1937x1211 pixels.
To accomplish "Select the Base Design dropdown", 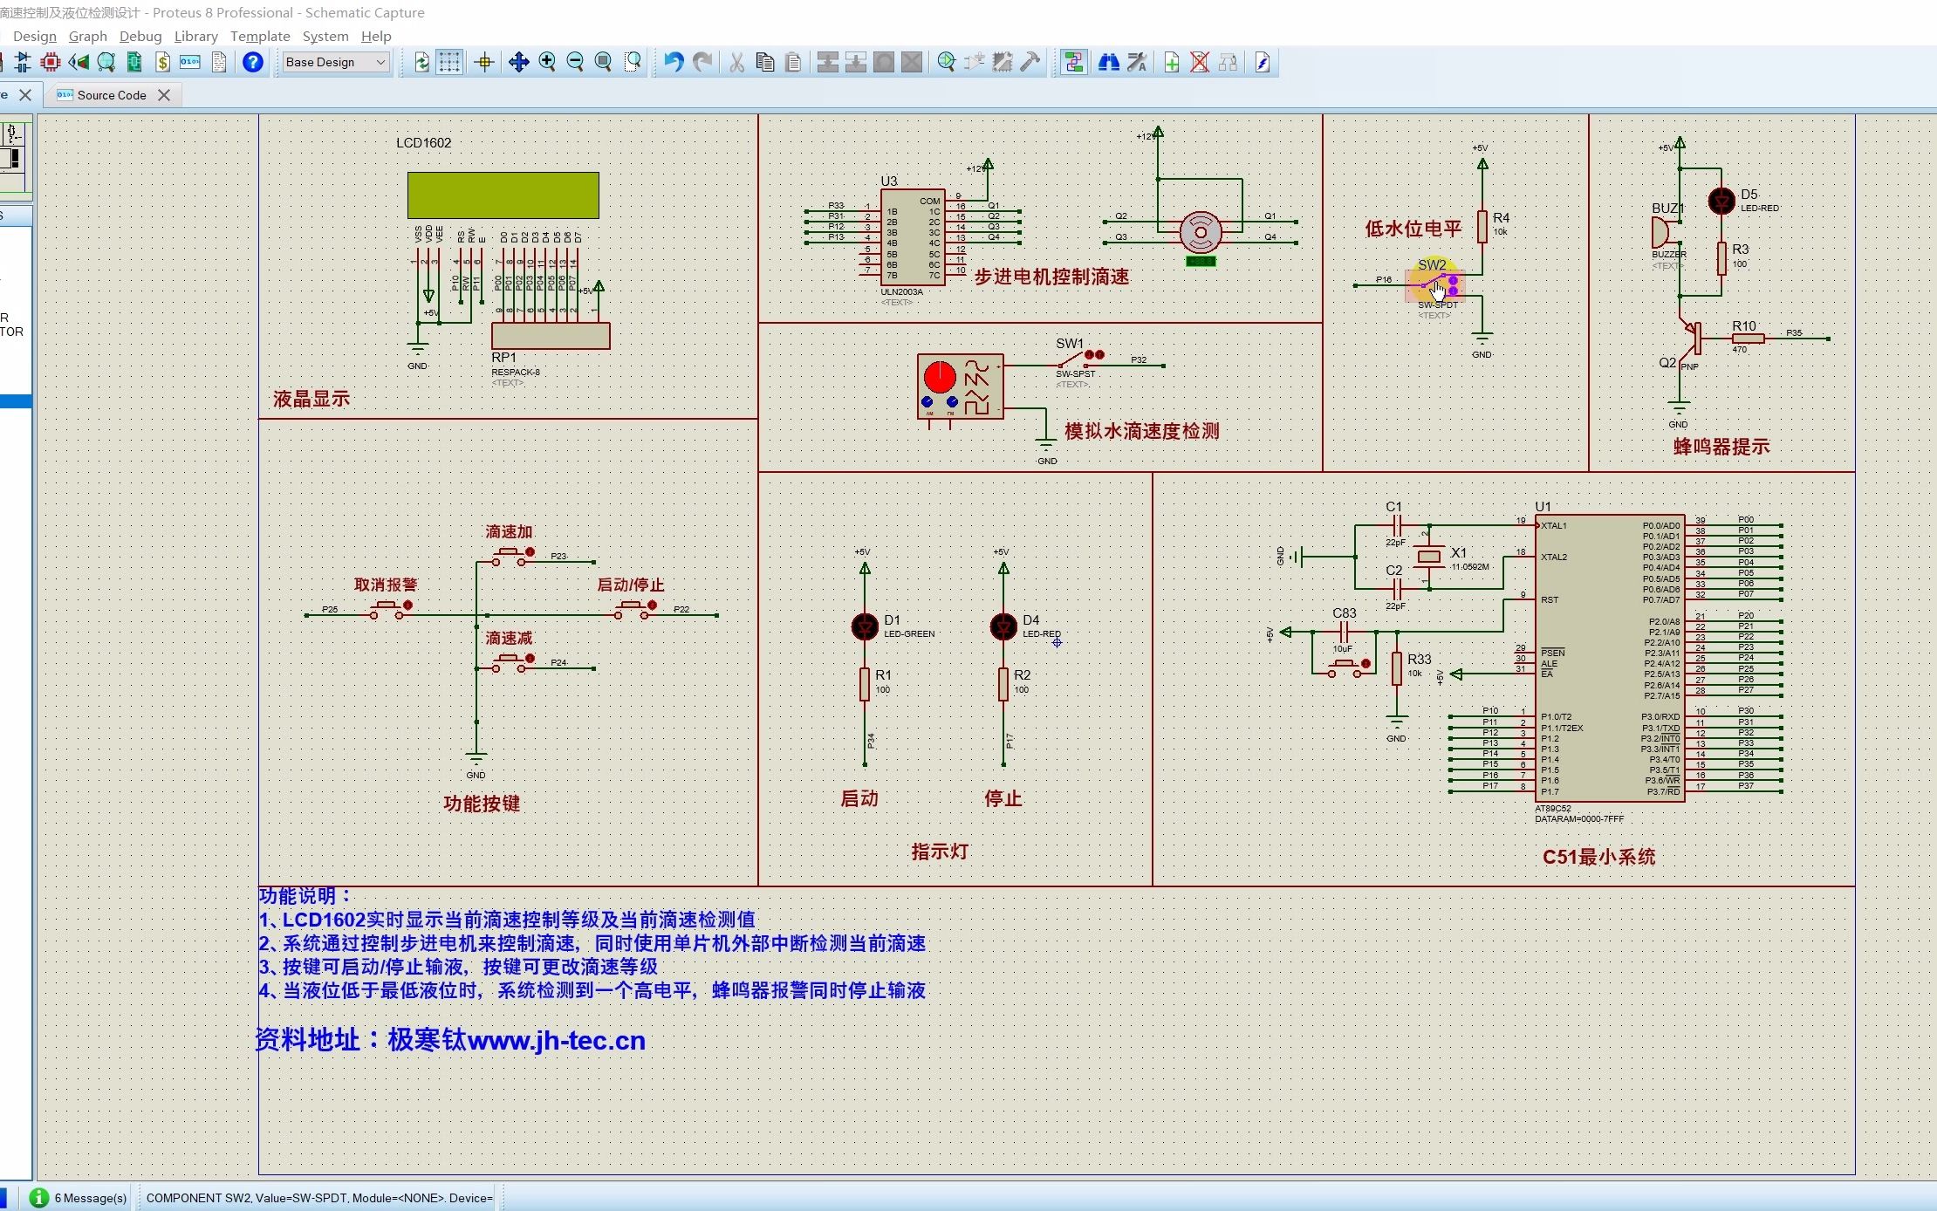I will (x=336, y=61).
